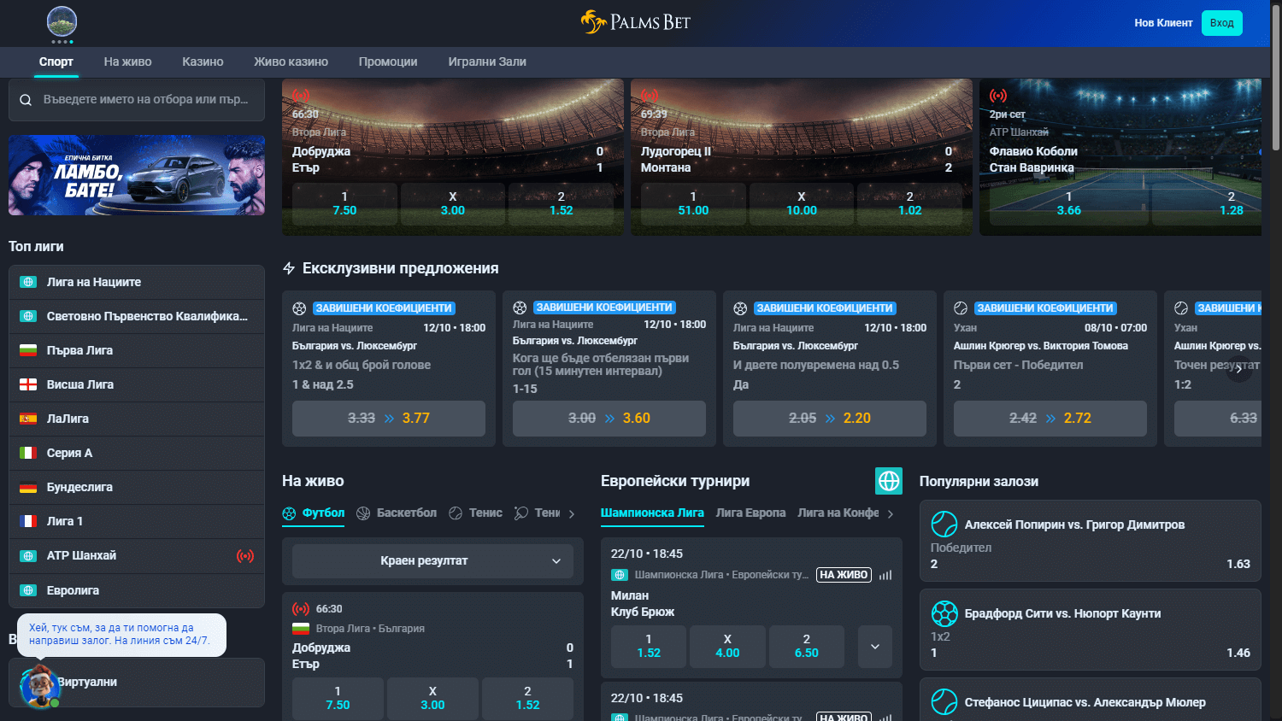Click the tennis icon for Алексей Попирин vs. Григор Димитров
Viewport: 1282px width, 721px height.
944,524
